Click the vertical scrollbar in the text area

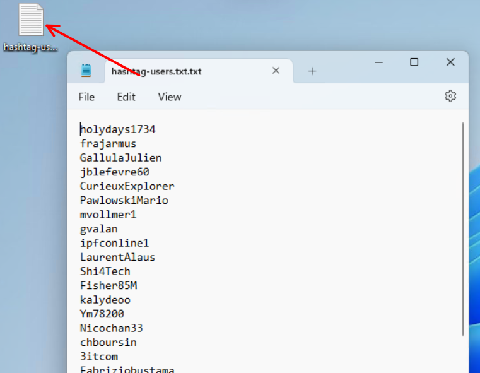(464, 227)
